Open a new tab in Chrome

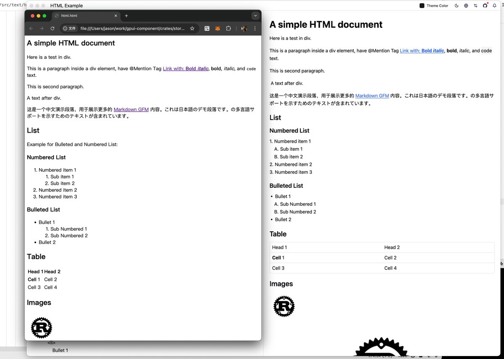coord(126,16)
